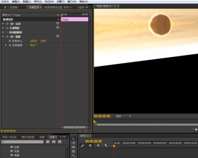Screen dimensions: 198x158
Task: Toggle animation stopwatch for 反射角度
Action: click(10, 45)
